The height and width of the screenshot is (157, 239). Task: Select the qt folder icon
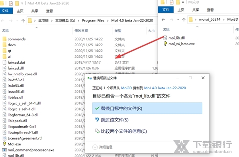[4, 51]
